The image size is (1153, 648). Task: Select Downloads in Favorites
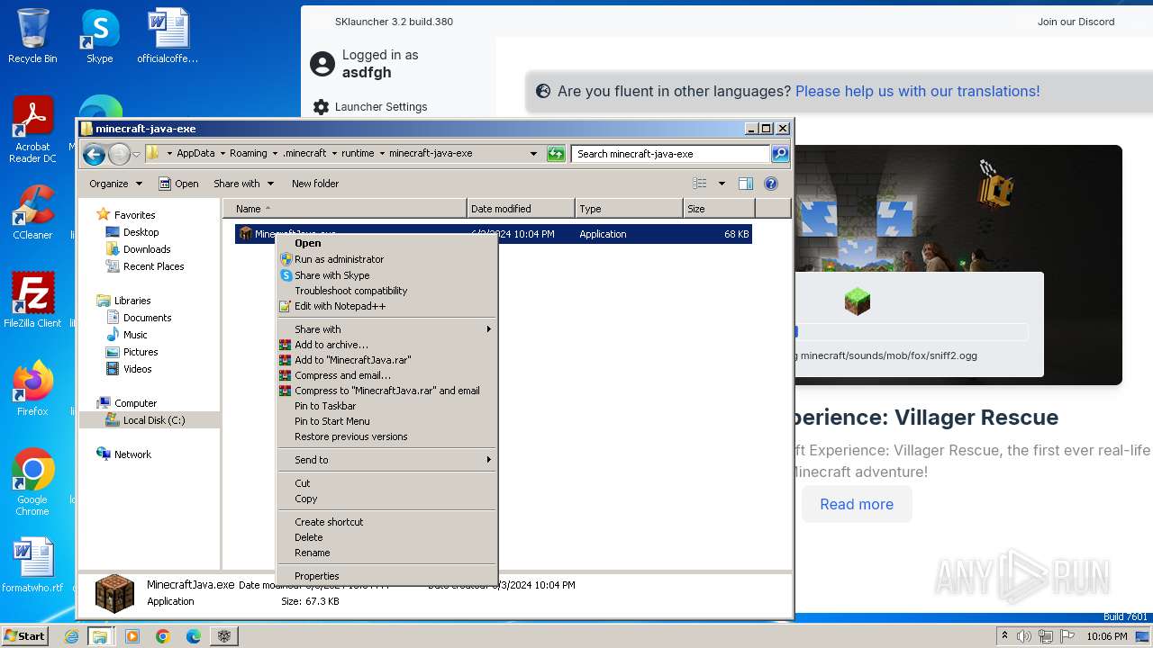(x=147, y=249)
